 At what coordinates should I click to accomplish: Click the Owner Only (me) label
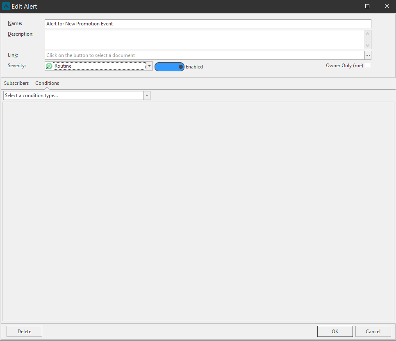tap(344, 66)
